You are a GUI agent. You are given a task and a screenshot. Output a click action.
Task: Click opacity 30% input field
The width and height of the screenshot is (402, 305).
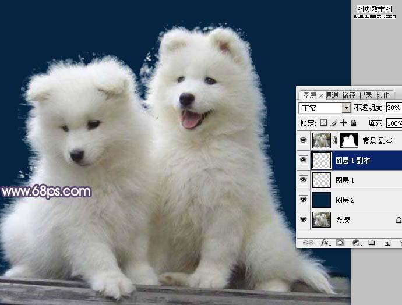coord(394,108)
